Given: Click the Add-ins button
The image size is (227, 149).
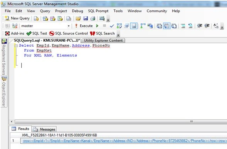Looking at the screenshot, I should point(15,34).
